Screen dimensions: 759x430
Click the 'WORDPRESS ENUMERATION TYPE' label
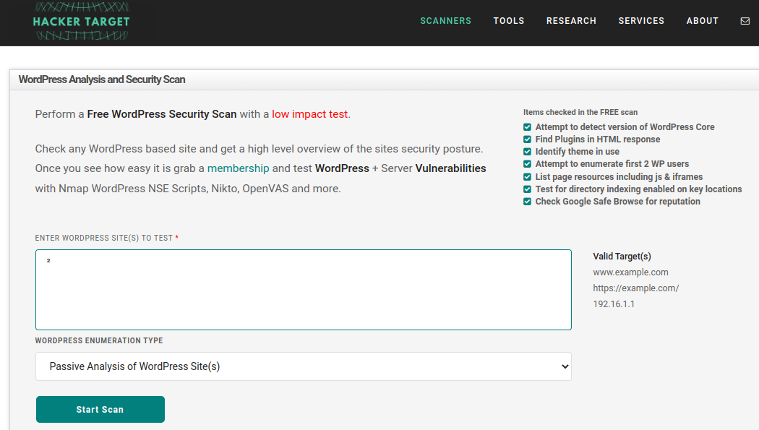click(x=99, y=340)
